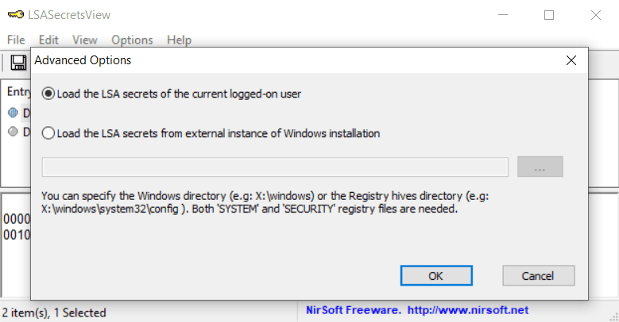
Task: Close the Advanced Options dialog
Action: tap(571, 60)
